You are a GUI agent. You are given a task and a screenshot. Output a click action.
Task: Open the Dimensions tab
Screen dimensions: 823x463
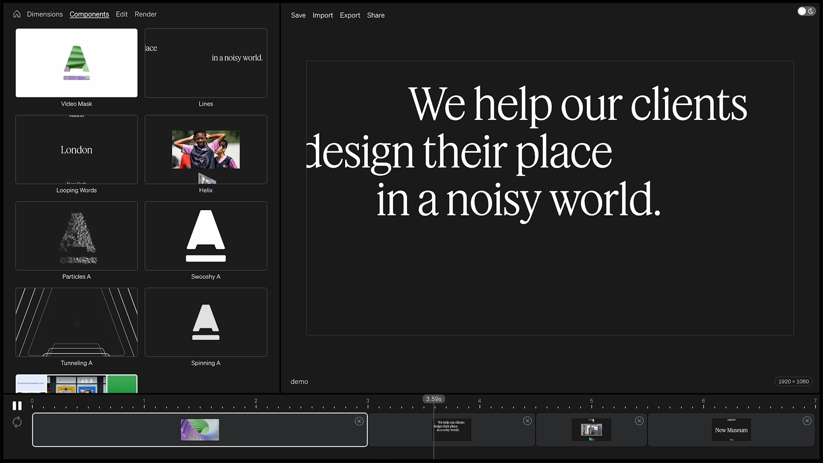[x=45, y=14]
